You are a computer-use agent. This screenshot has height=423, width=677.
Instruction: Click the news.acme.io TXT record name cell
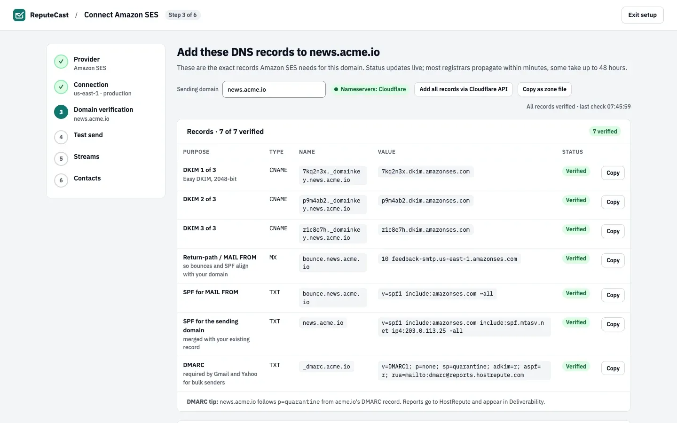[x=323, y=323]
